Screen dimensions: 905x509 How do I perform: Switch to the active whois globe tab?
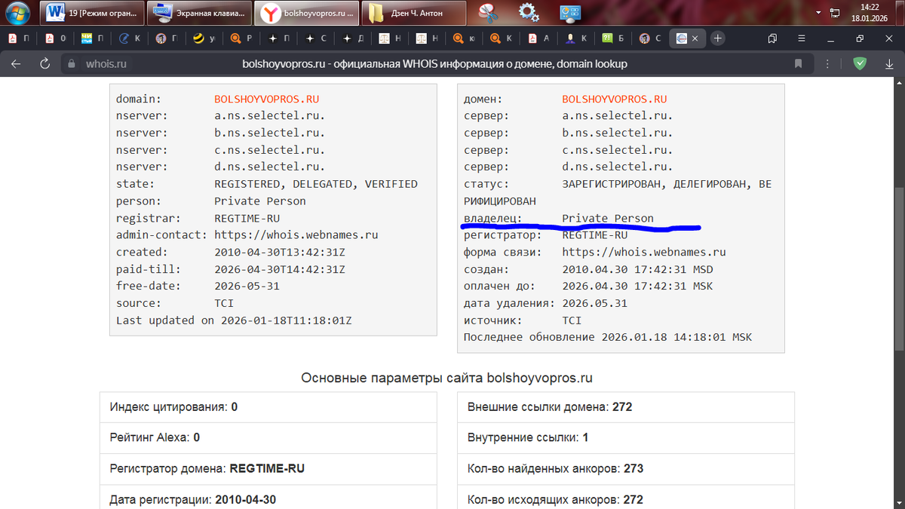tap(682, 38)
